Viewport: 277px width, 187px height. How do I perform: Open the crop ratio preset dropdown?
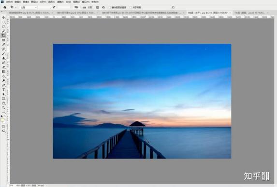tap(28, 7)
